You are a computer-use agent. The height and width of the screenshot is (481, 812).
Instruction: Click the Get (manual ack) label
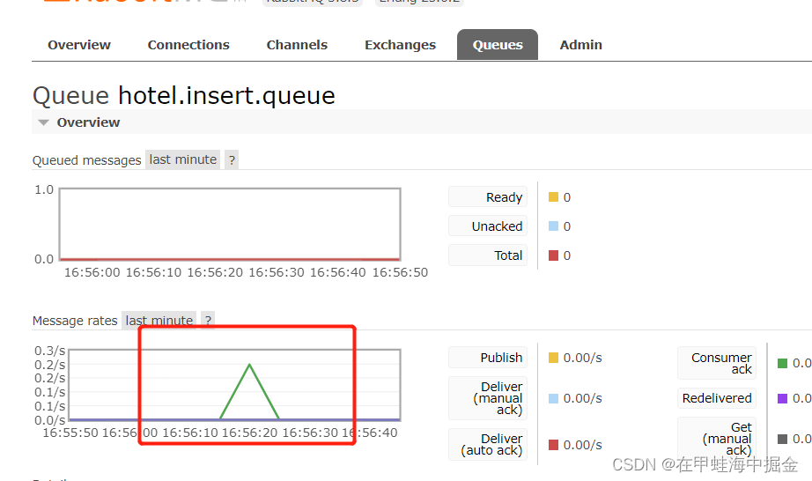(x=717, y=439)
